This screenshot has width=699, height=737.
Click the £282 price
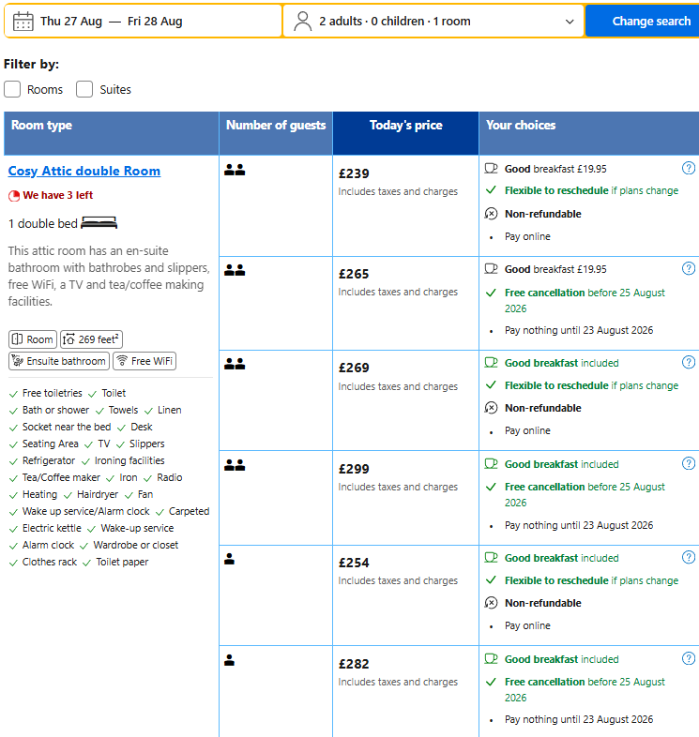(x=354, y=664)
